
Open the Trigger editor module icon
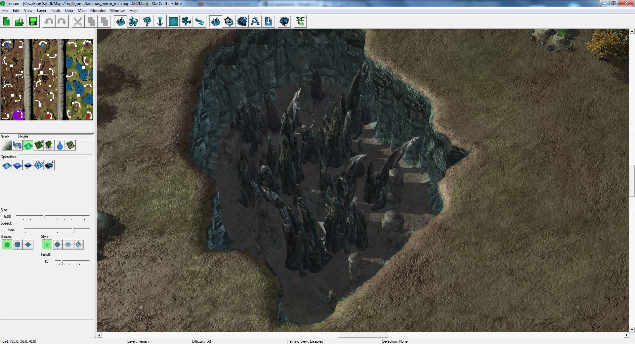229,22
